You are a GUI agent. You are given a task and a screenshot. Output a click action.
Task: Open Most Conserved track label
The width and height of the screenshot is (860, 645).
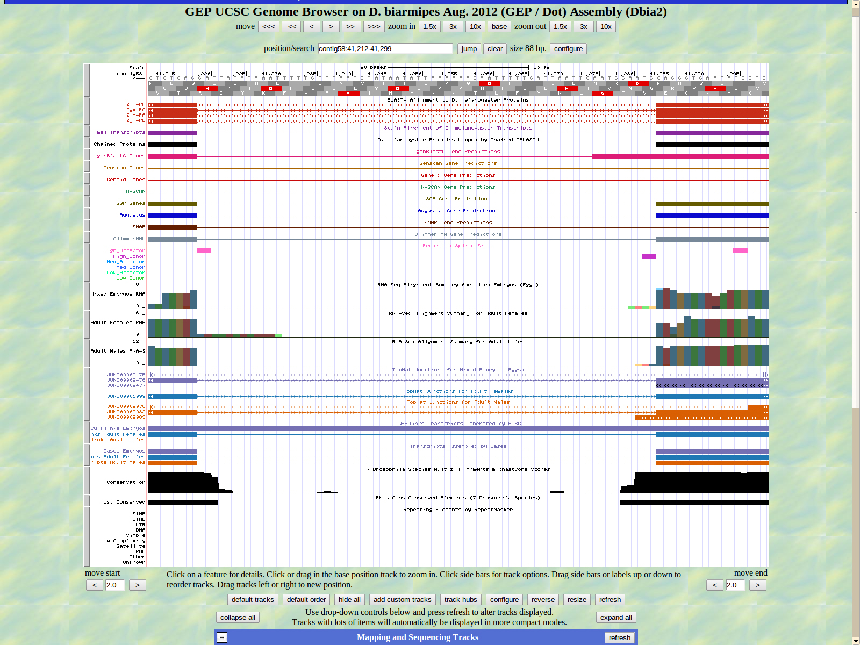click(x=123, y=502)
